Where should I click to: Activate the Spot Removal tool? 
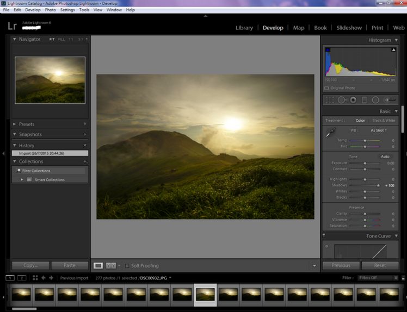342,100
